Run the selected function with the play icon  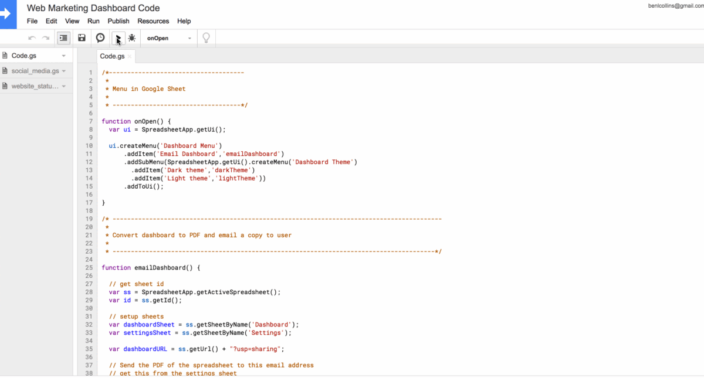tap(118, 38)
